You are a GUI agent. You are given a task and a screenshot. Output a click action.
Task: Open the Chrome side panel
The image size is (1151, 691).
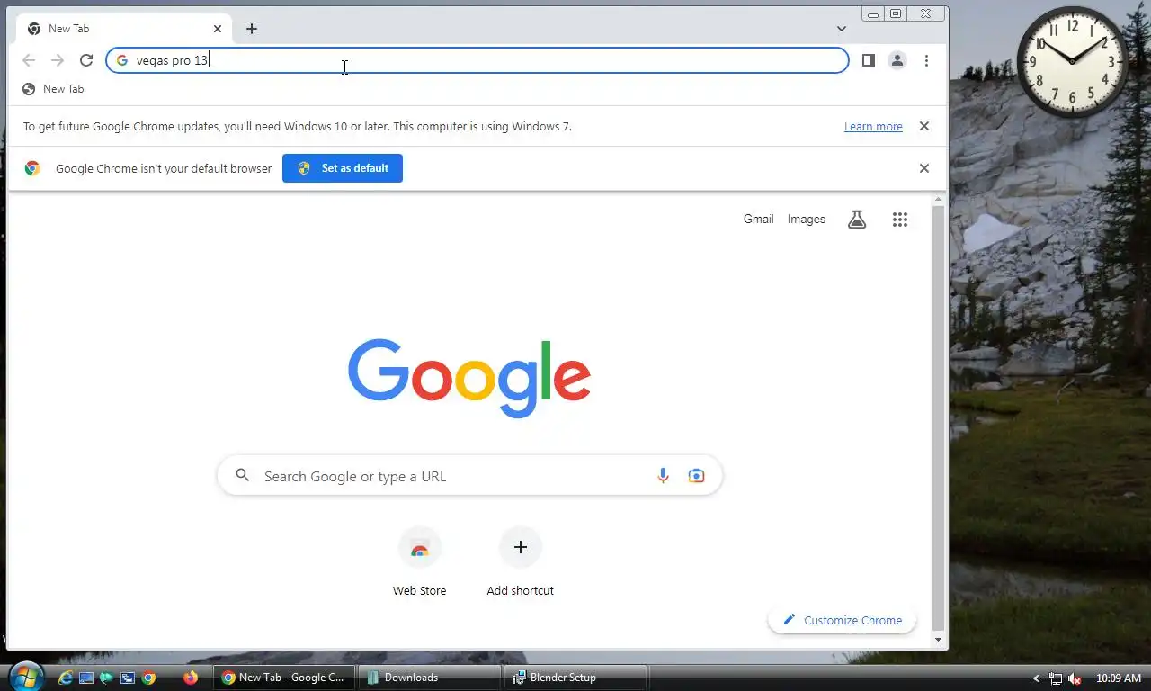(x=868, y=60)
